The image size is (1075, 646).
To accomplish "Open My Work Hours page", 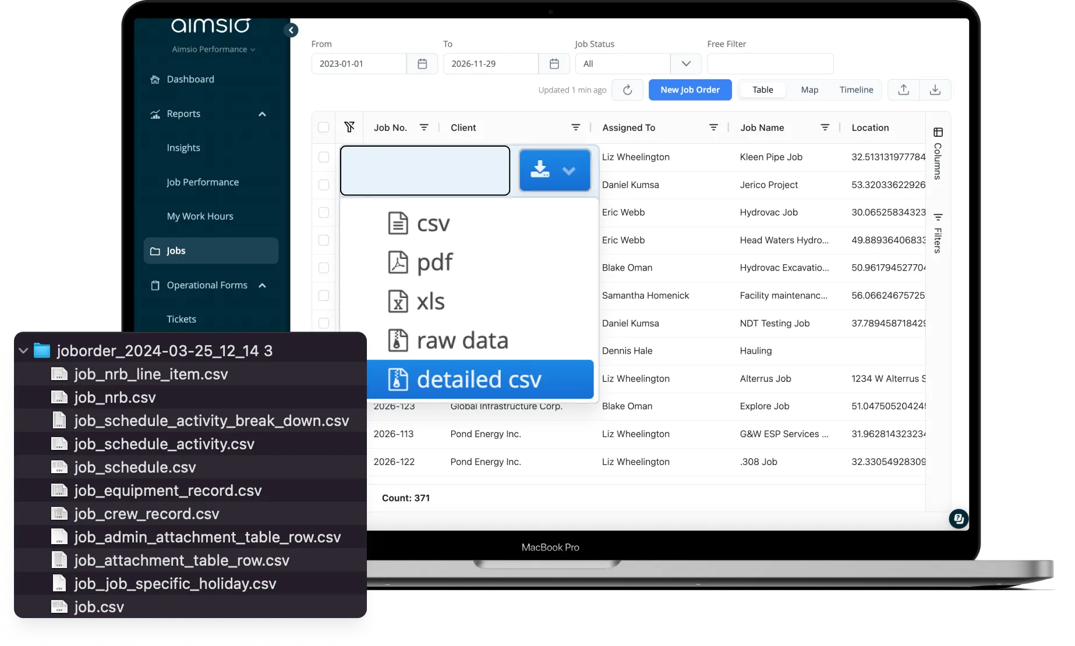I will tap(200, 216).
